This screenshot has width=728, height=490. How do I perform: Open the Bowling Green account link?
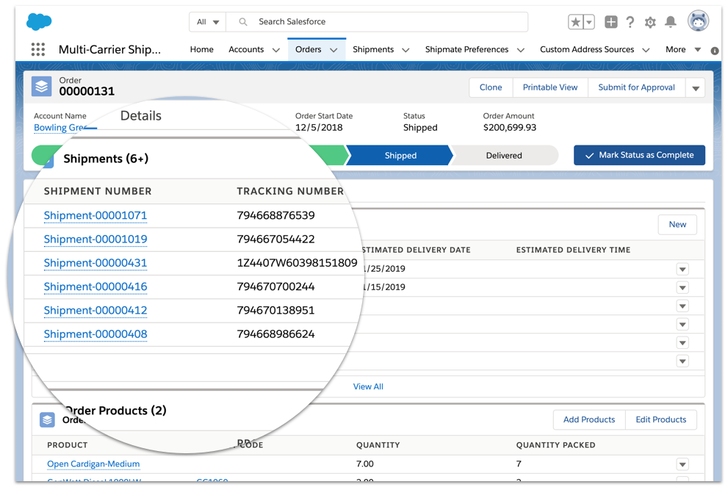coord(60,128)
